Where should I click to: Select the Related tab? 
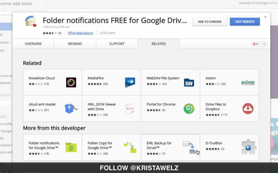[159, 44]
